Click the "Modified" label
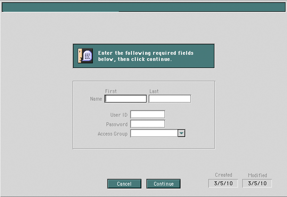The image size is (287, 197). pyautogui.click(x=257, y=175)
